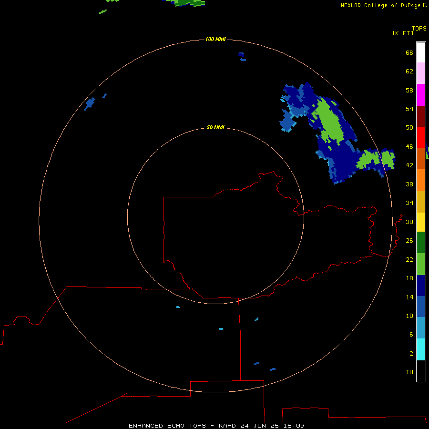This screenshot has width=429, height=429.
Task: Click the blue echo blob near northwest ring
Action: pyautogui.click(x=89, y=104)
